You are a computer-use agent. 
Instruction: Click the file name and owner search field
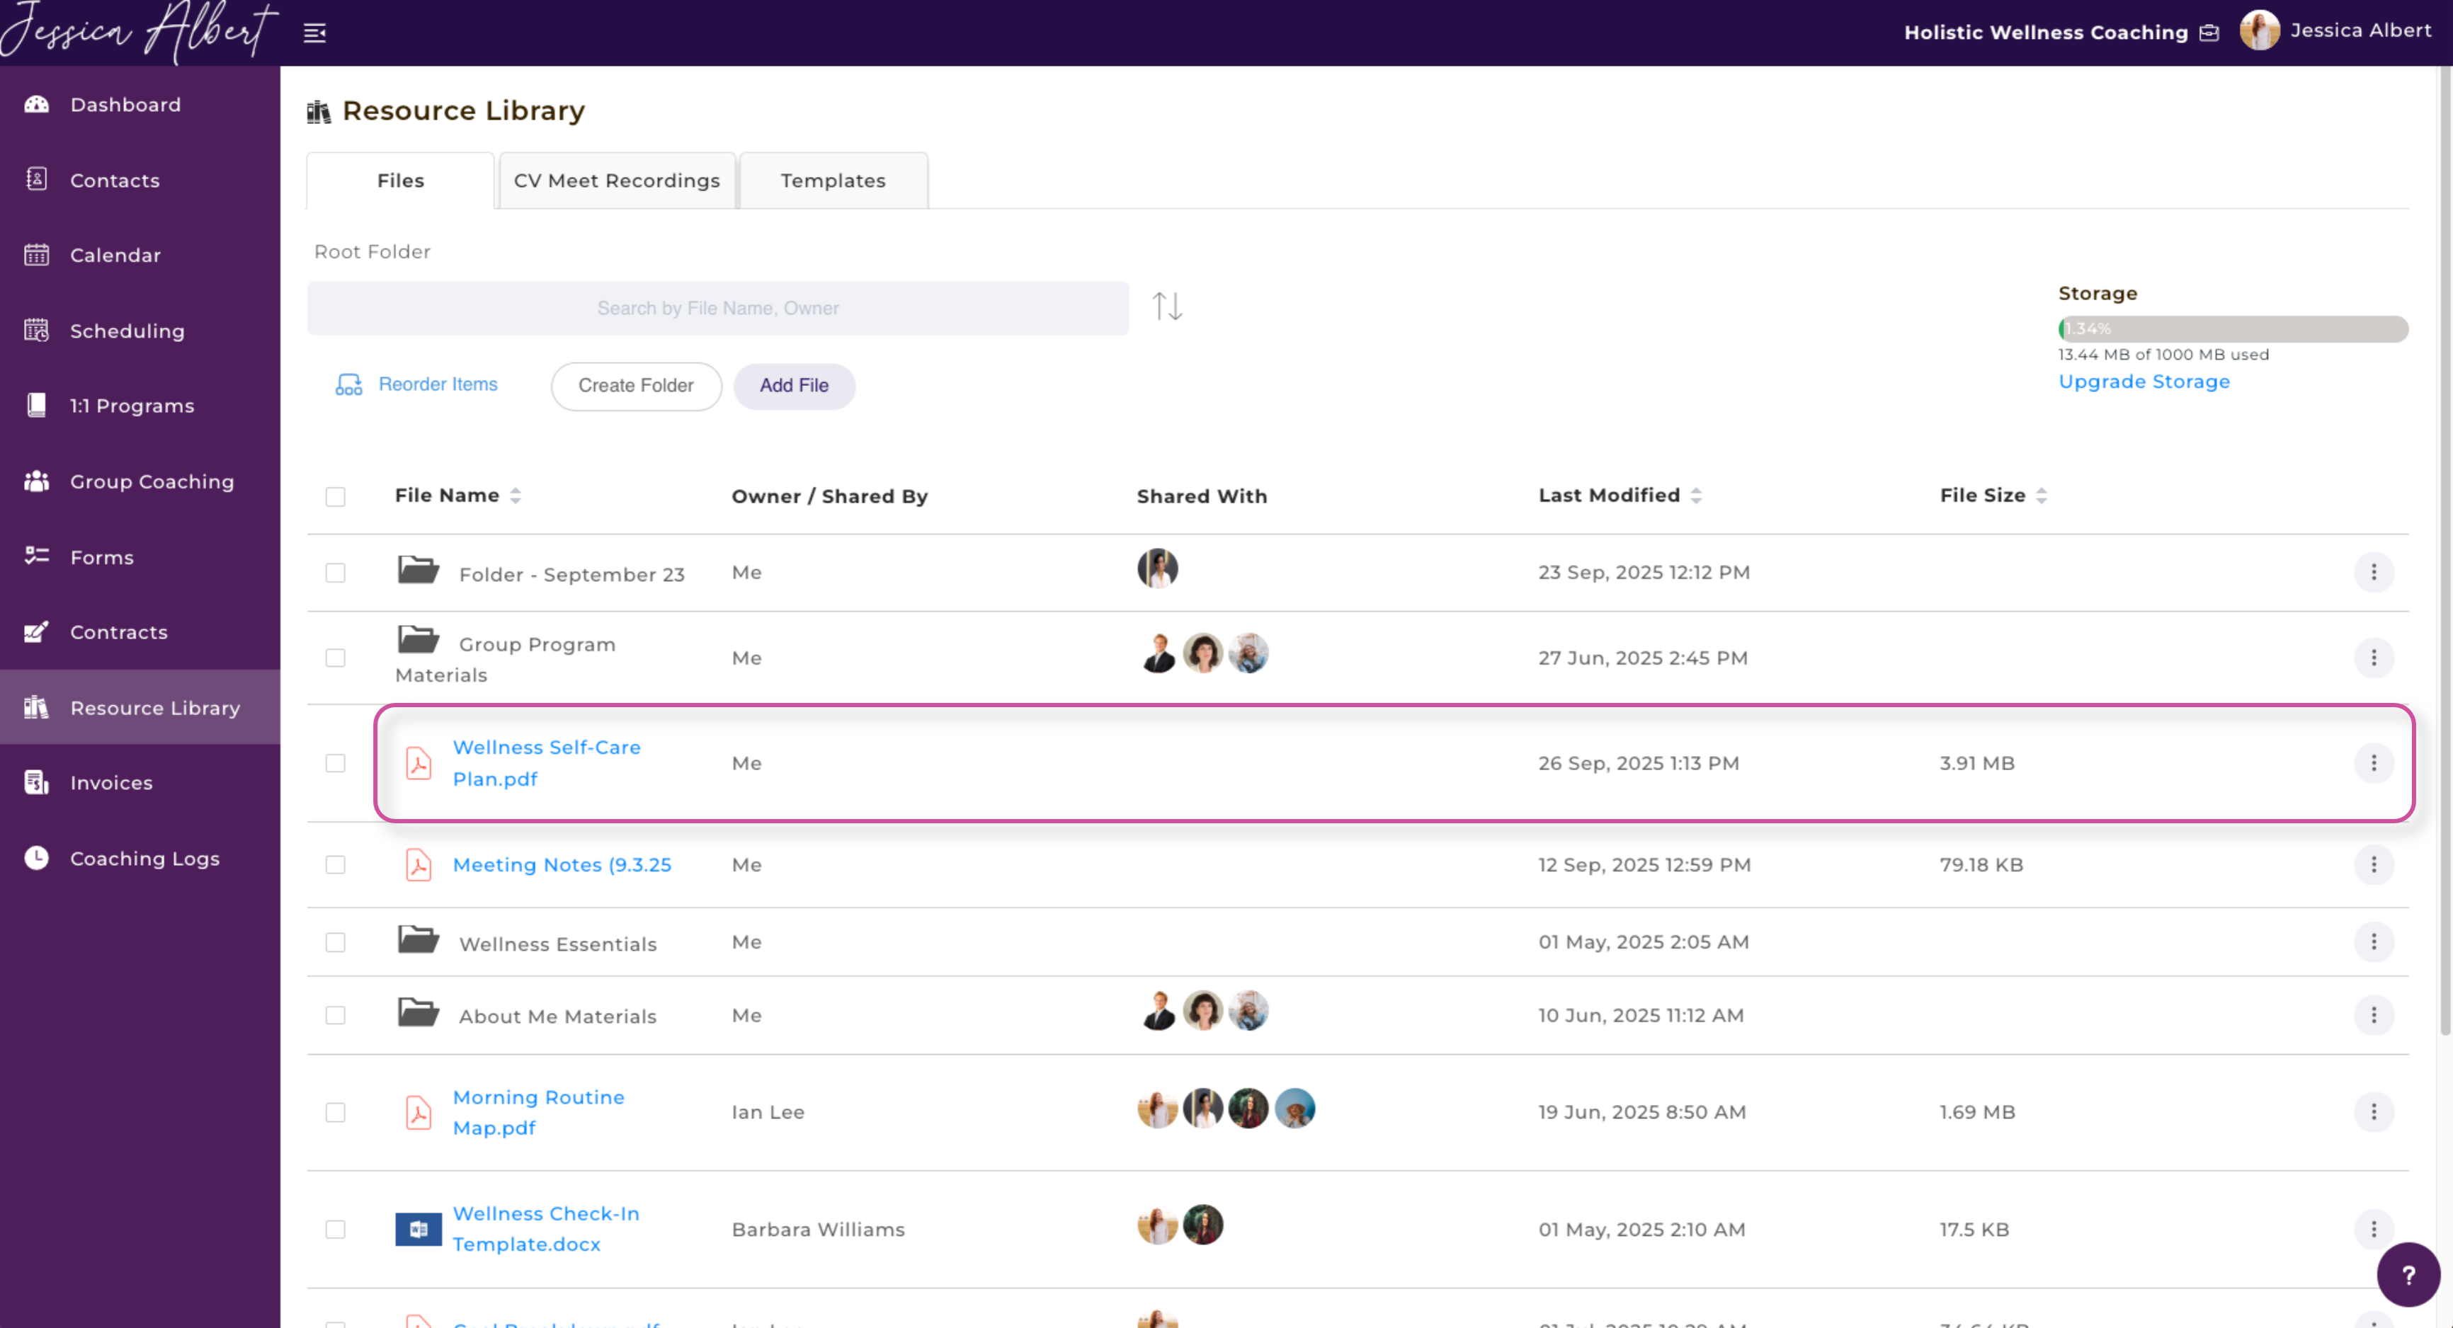click(x=717, y=309)
